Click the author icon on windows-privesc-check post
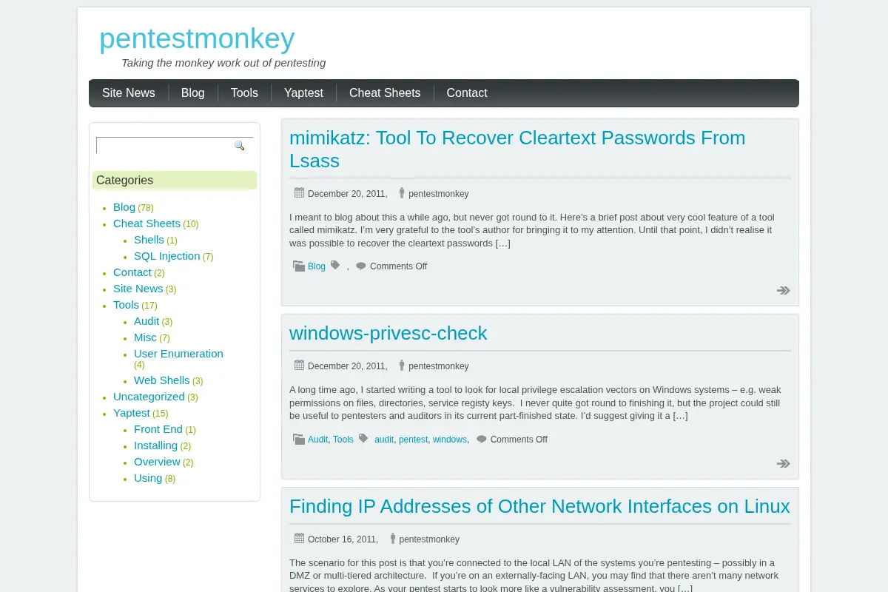Viewport: 888px width, 592px height. click(x=402, y=365)
